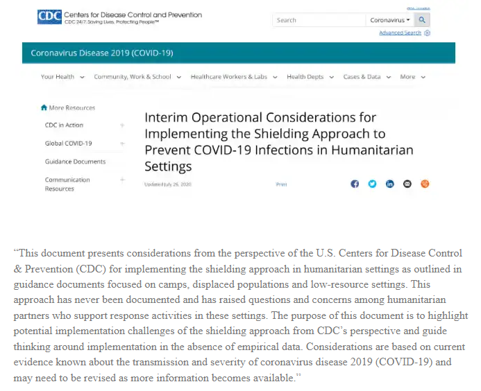This screenshot has height=391, width=481.
Task: Click Centers for Disease Control and Prevention title
Action: (x=133, y=15)
